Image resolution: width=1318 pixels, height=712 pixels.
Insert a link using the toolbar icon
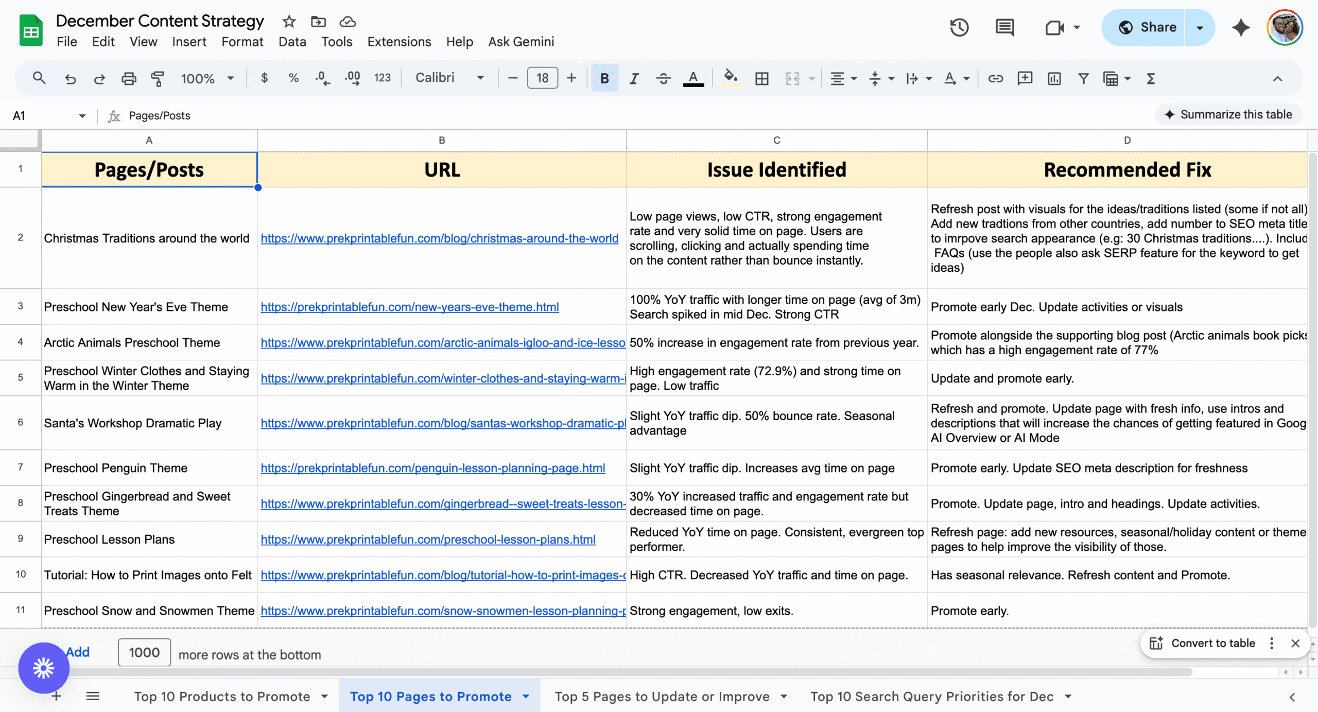pos(995,78)
